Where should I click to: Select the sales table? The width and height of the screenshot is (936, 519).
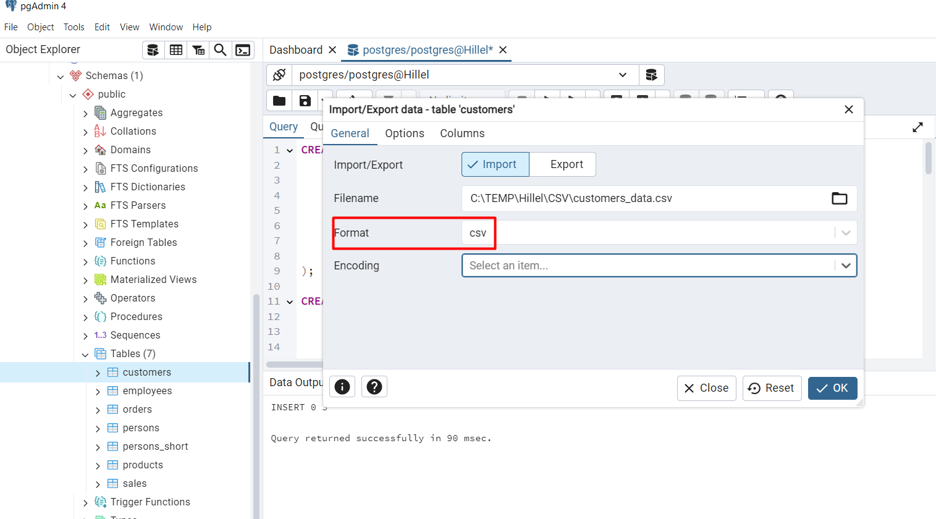tap(135, 484)
